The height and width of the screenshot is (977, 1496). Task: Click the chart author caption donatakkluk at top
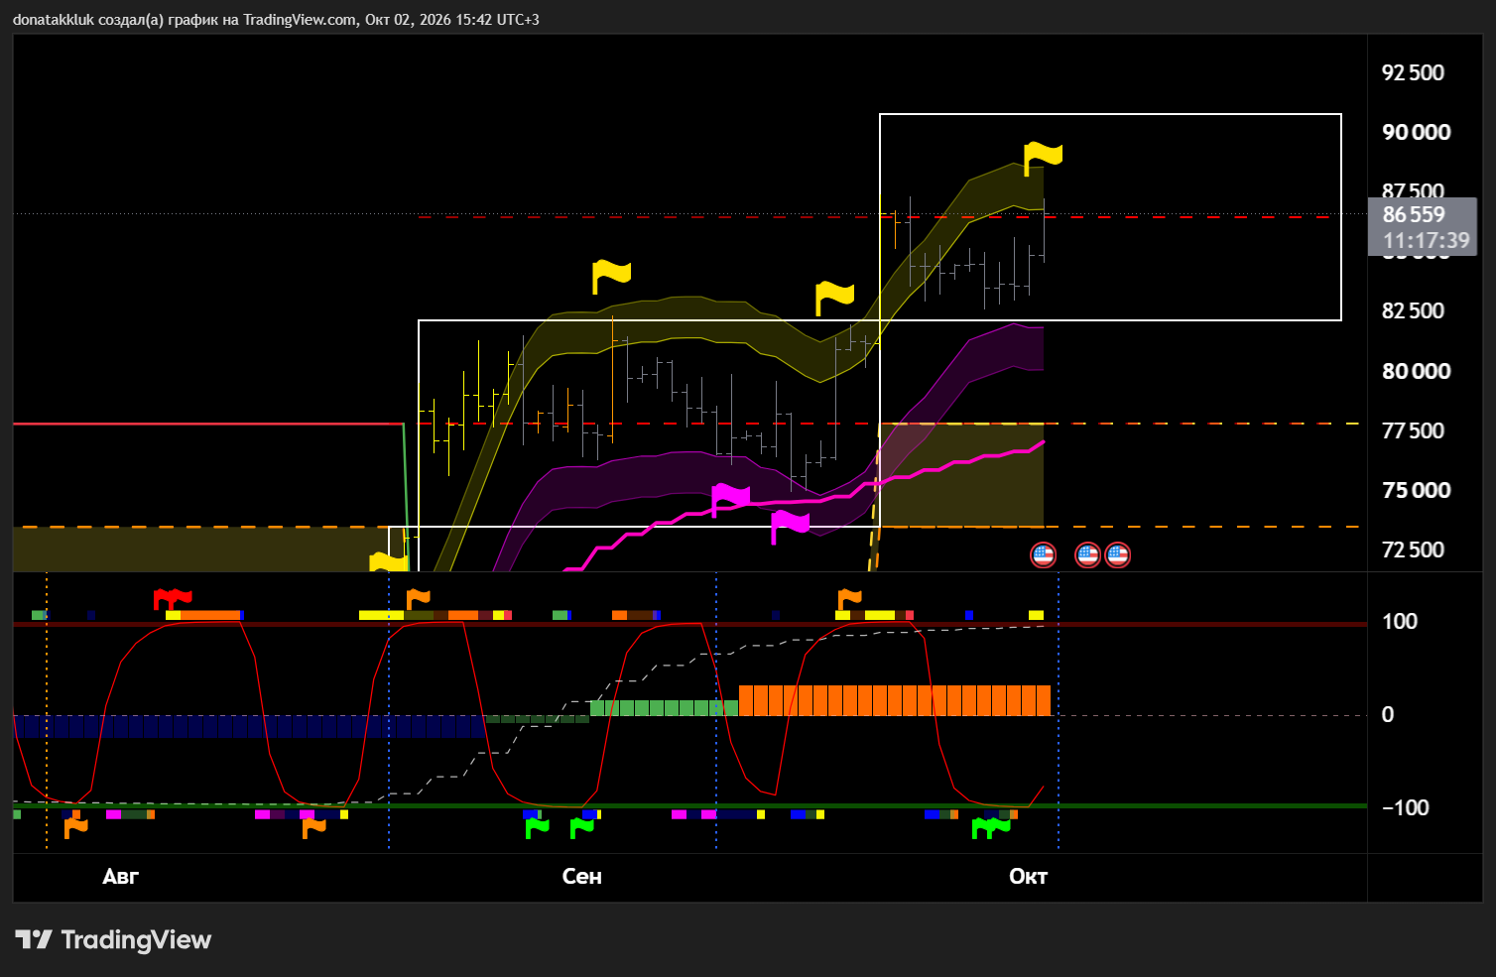point(54,19)
